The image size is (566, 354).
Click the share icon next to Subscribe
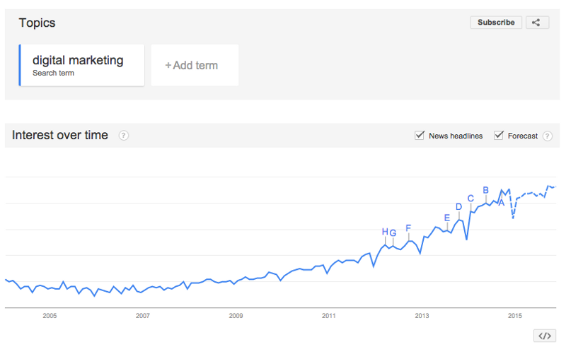[x=536, y=23]
